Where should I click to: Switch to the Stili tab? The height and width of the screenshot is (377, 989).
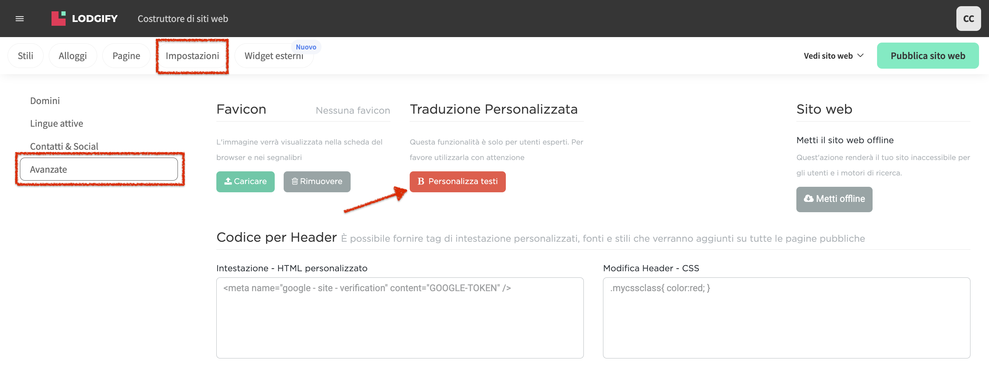[x=25, y=56]
